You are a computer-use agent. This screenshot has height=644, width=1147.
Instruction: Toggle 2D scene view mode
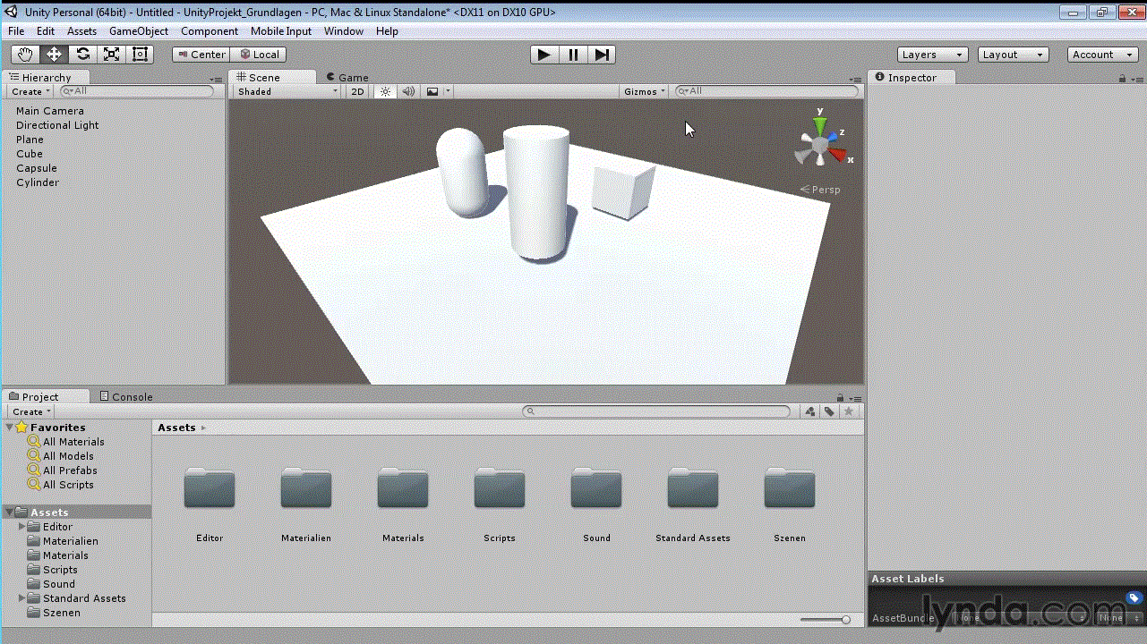pos(357,91)
